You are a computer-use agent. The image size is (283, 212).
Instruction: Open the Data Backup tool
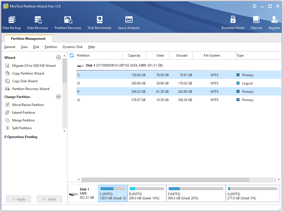click(x=12, y=22)
